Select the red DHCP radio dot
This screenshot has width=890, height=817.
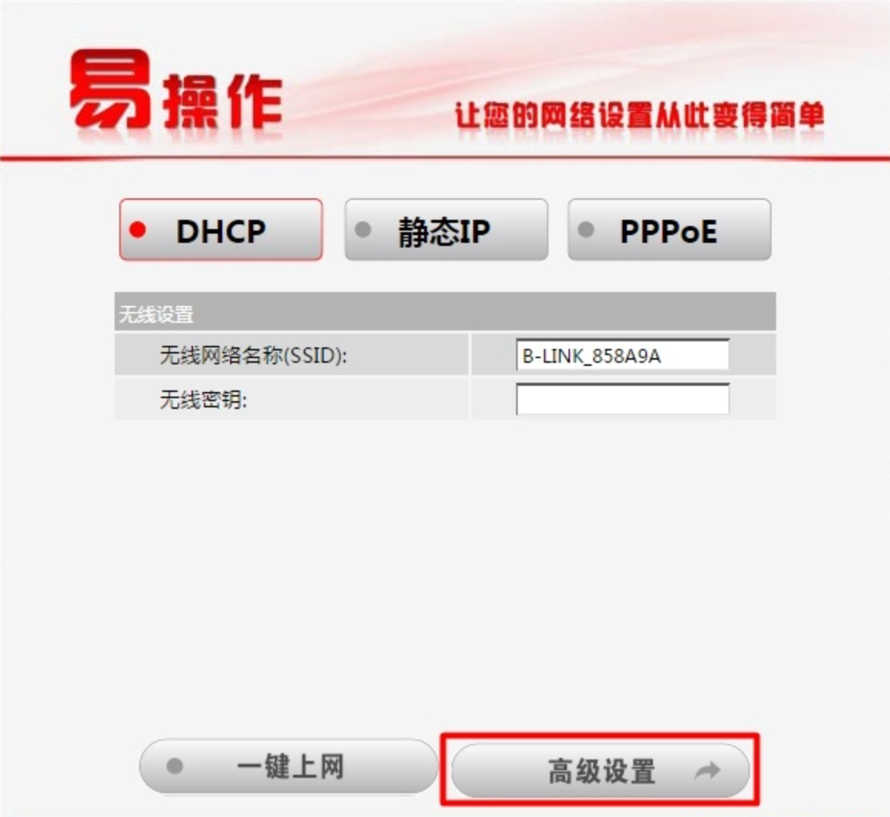pos(138,230)
